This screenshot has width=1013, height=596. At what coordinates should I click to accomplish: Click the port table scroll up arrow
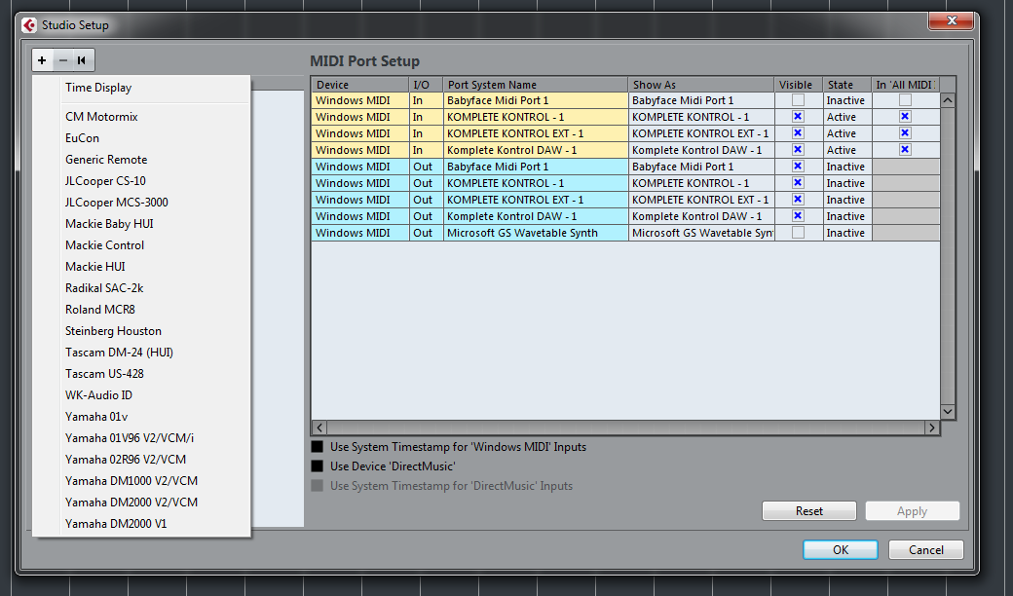click(x=947, y=100)
